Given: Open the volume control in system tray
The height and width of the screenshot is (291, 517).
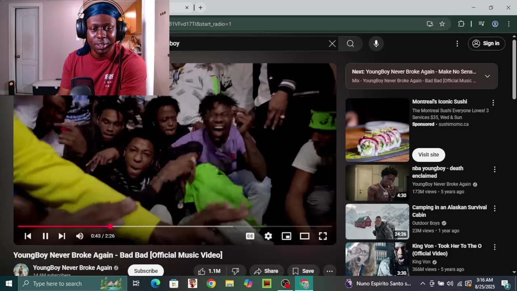Looking at the screenshot, I should (450, 284).
